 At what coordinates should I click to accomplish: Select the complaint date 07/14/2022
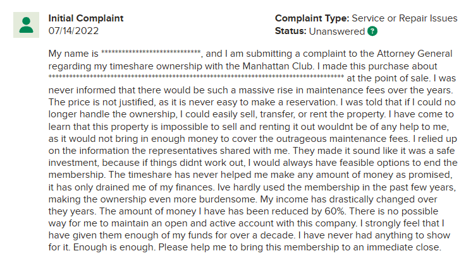74,30
